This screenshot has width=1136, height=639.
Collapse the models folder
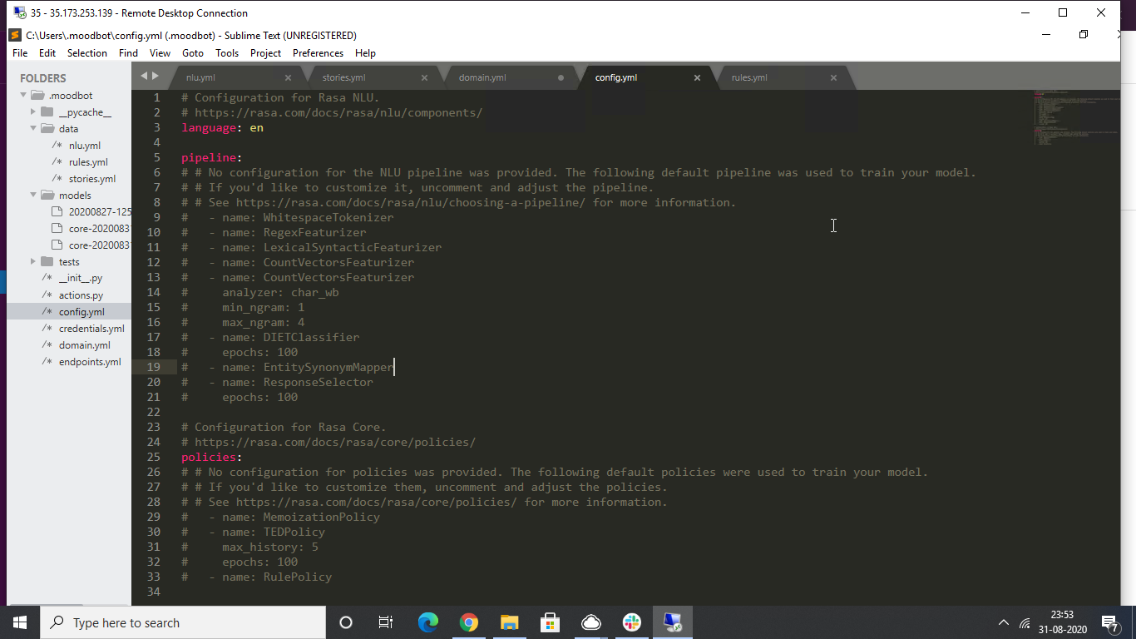coord(34,196)
